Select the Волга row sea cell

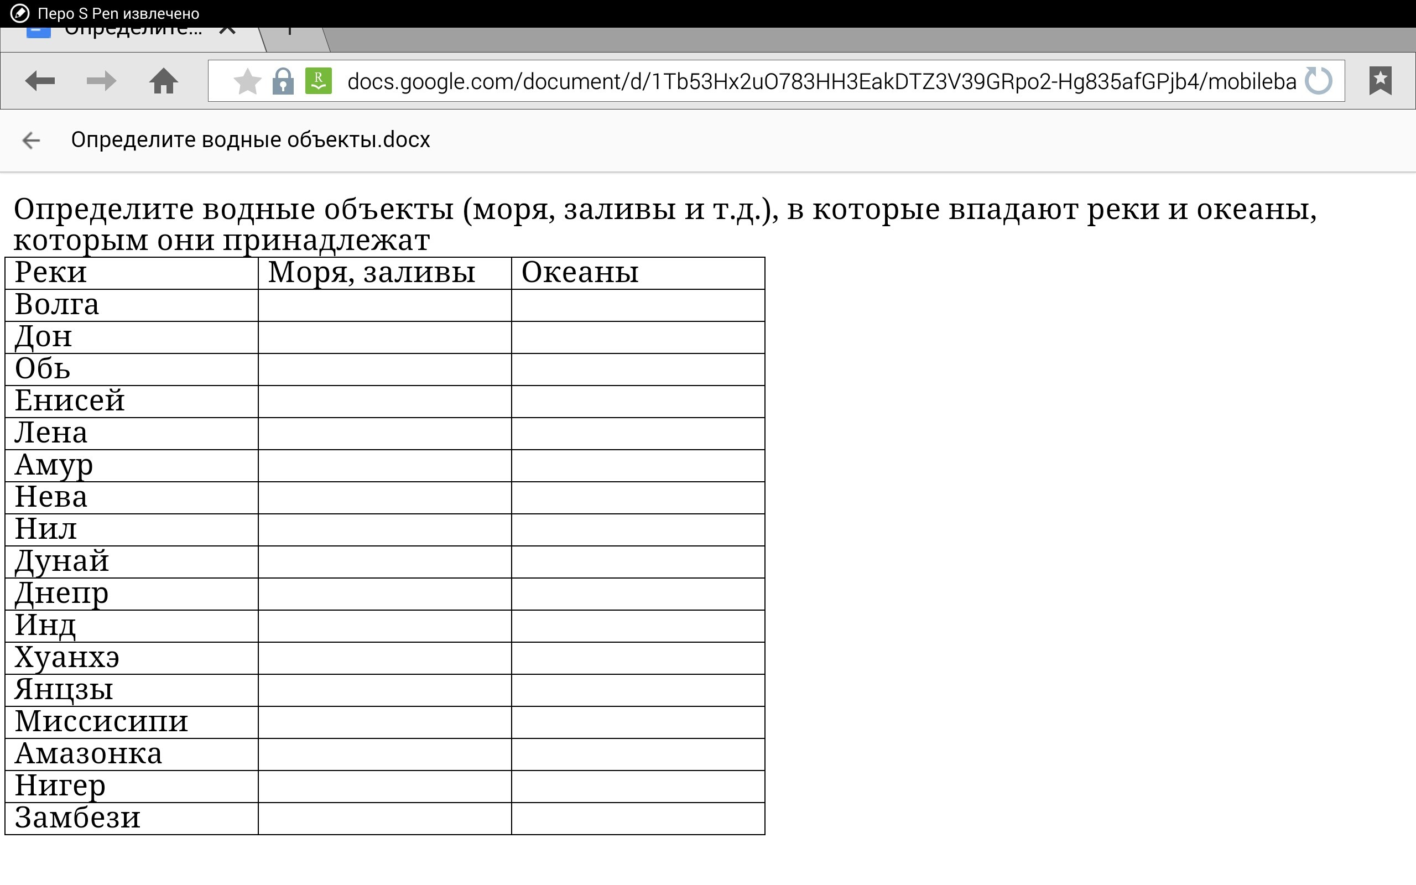(384, 305)
